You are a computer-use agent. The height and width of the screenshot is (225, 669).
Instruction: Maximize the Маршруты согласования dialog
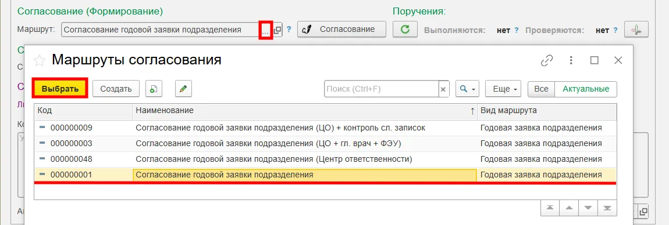[595, 60]
